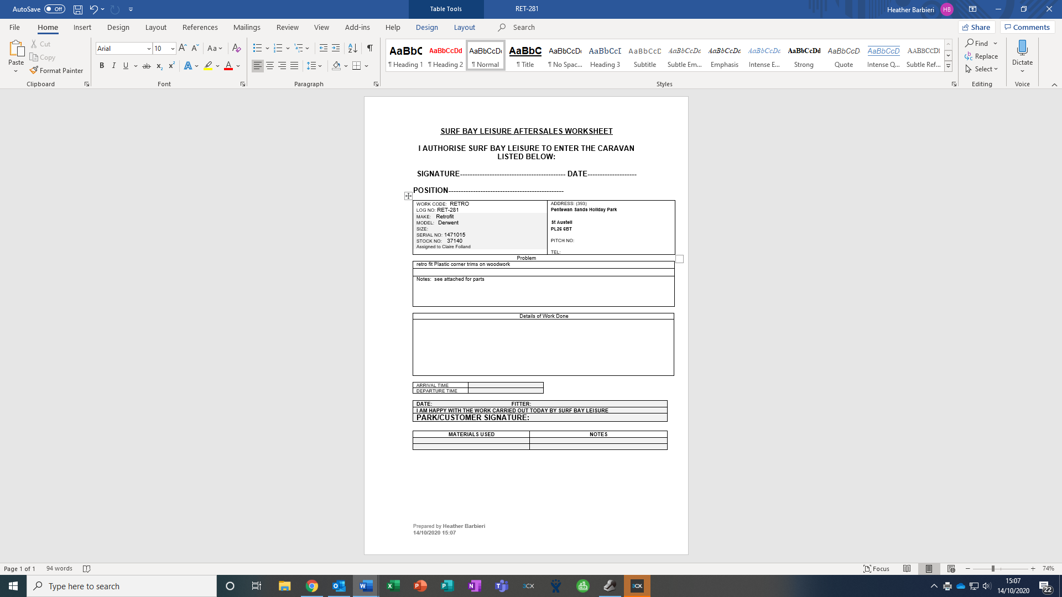The image size is (1062, 597).
Task: Open the font name dropdown
Action: [x=149, y=49]
